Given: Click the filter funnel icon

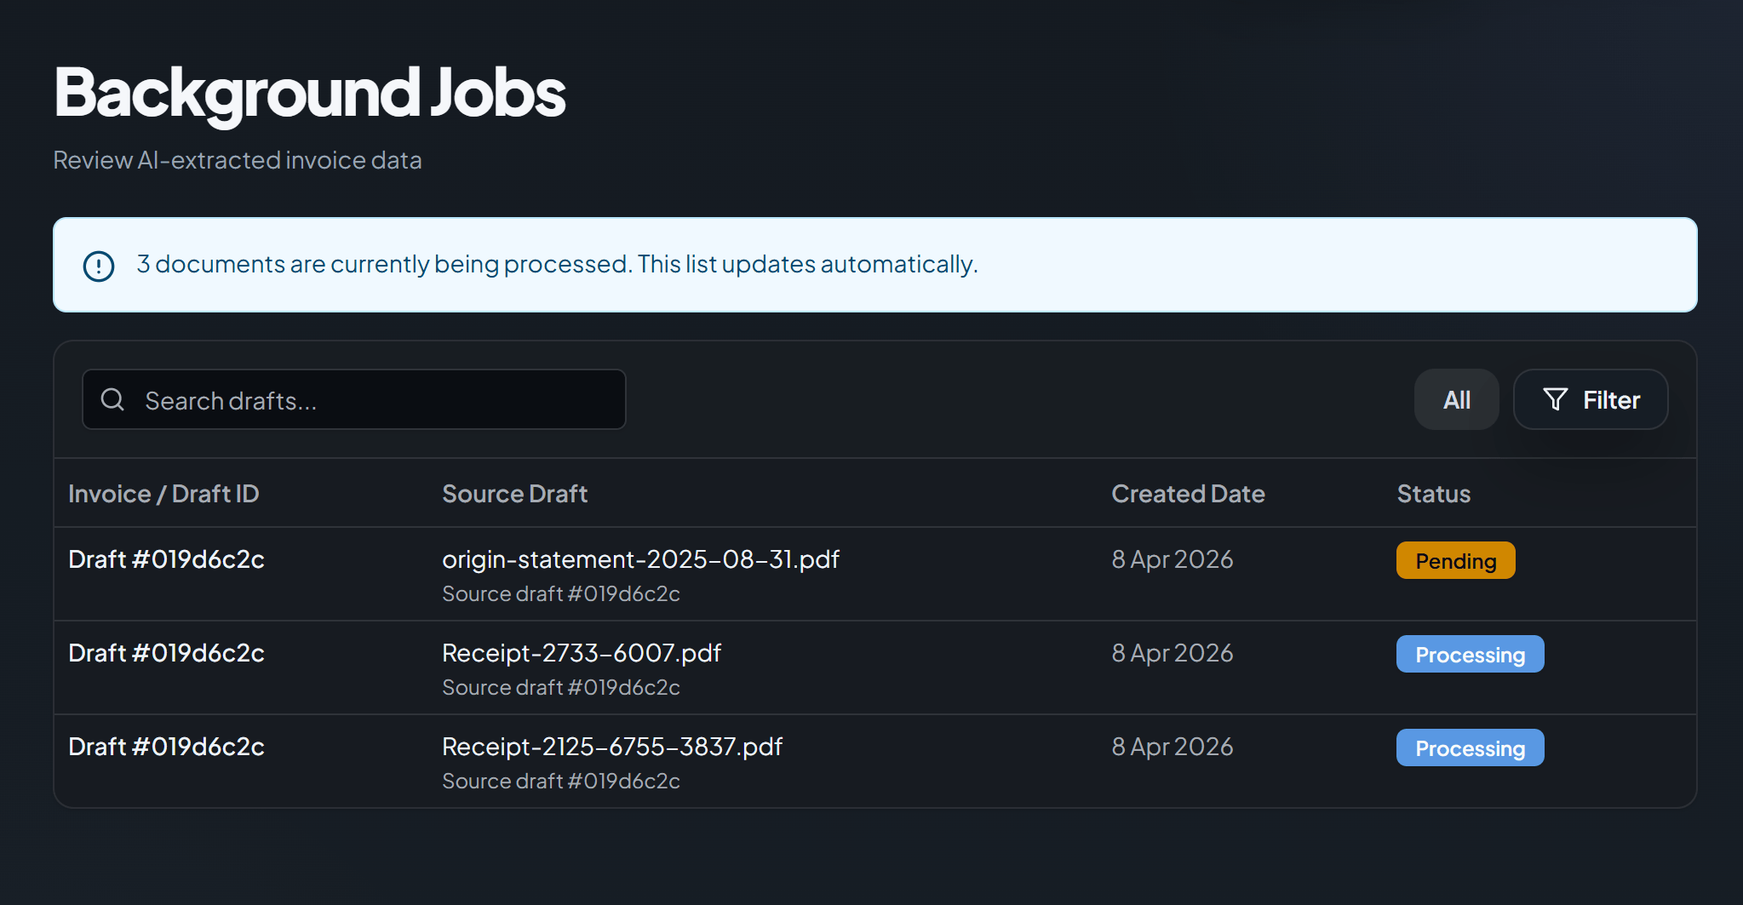Looking at the screenshot, I should (x=1556, y=399).
